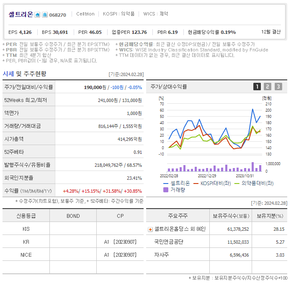Click the 241,000원 / 131,000원 52-week range
The height and width of the screenshot is (283, 291).
(120, 100)
